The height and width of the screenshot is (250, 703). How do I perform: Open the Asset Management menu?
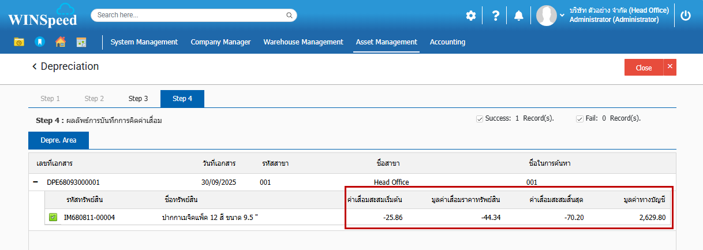(x=386, y=42)
